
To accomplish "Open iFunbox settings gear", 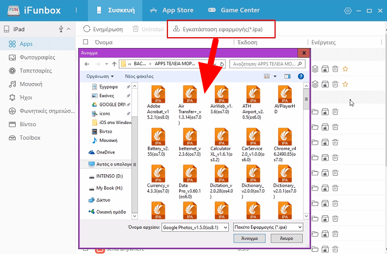I will pos(348,11).
